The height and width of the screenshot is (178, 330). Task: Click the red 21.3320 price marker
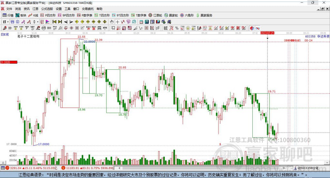pyautogui.click(x=9, y=62)
